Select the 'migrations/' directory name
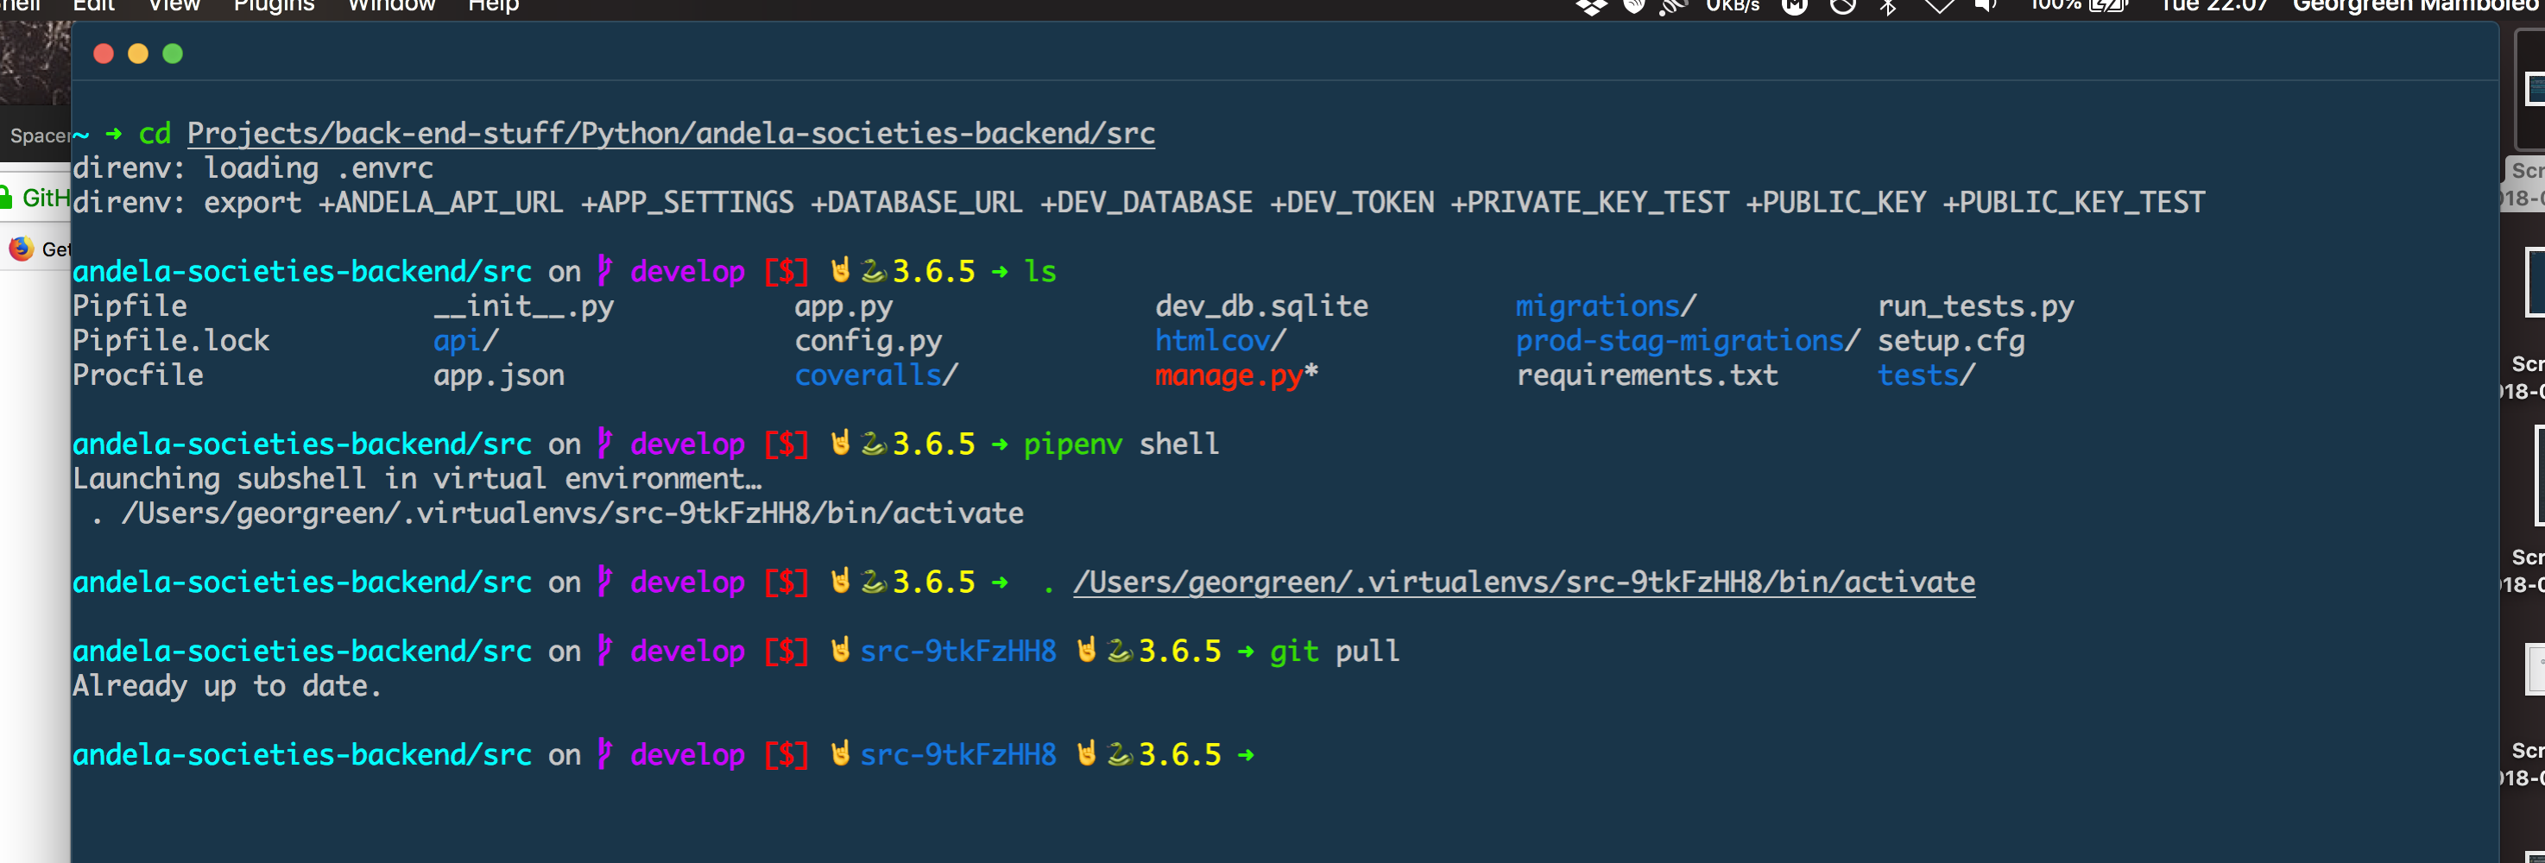The height and width of the screenshot is (863, 2545). click(x=1607, y=307)
